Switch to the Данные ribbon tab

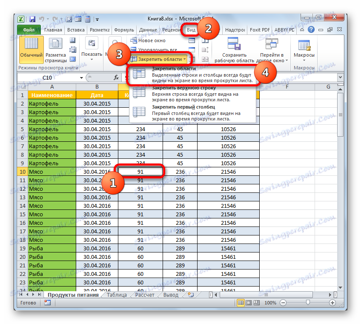pos(148,30)
